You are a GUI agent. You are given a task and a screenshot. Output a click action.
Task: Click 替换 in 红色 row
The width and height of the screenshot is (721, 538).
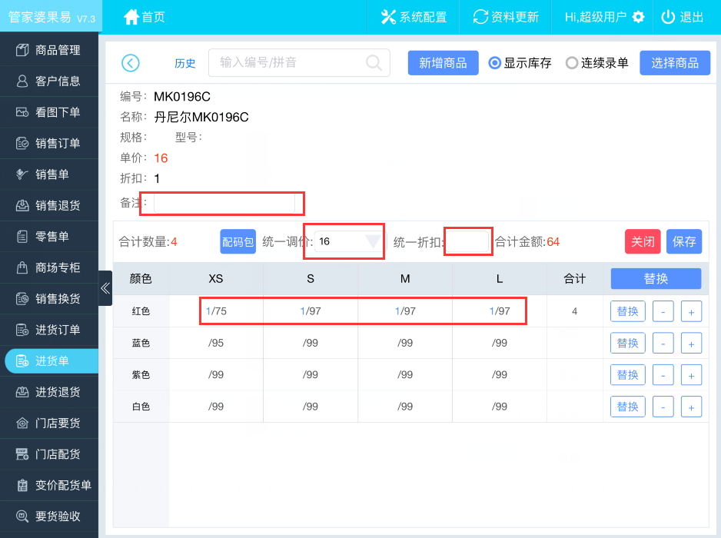[628, 311]
